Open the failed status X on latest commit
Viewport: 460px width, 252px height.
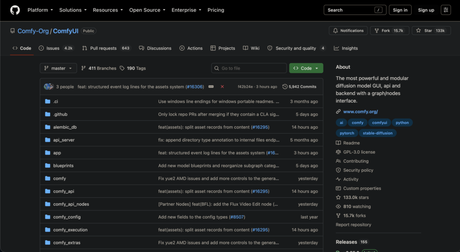222,87
